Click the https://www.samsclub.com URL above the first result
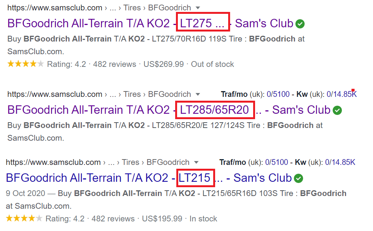The image size is (373, 231). tap(54, 8)
